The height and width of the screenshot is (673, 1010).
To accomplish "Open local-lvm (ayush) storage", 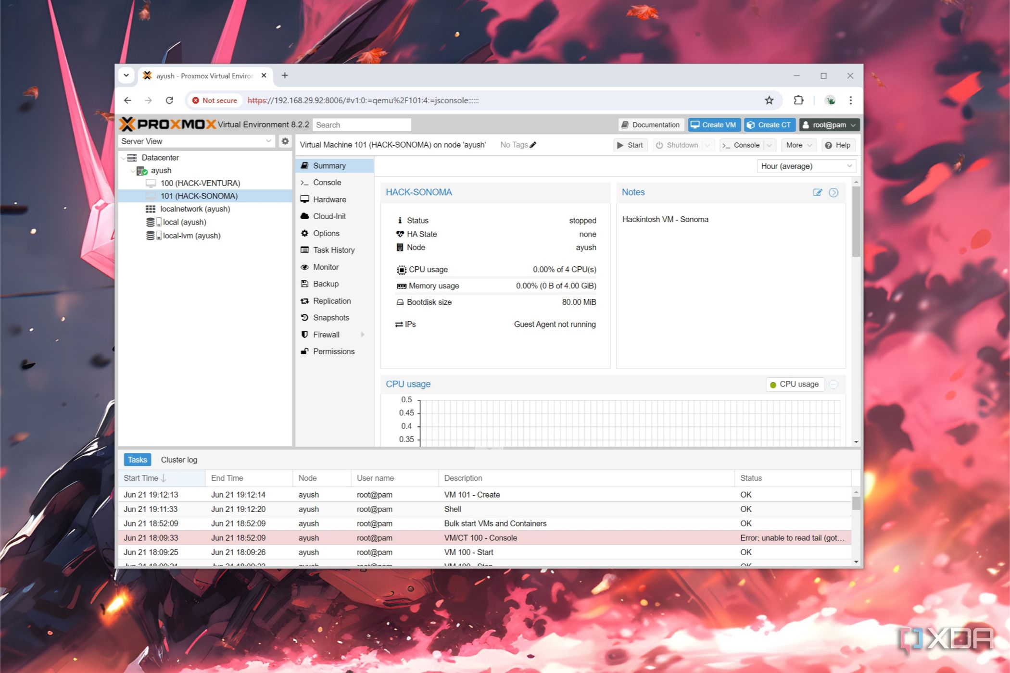I will click(191, 236).
